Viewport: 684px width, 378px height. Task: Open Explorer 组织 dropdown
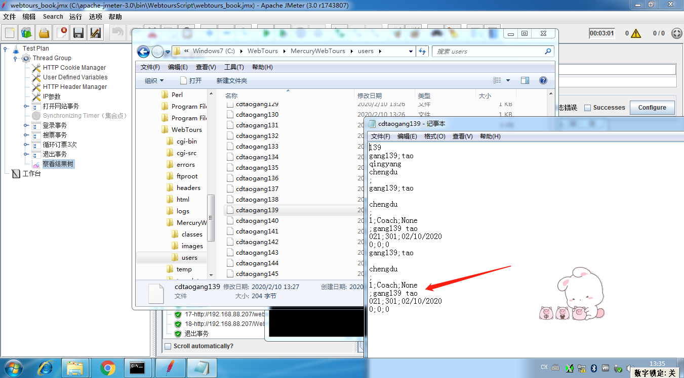tap(154, 81)
